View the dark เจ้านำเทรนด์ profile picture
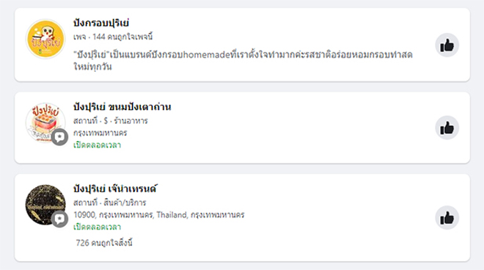The height and width of the screenshot is (270, 484). [x=45, y=205]
